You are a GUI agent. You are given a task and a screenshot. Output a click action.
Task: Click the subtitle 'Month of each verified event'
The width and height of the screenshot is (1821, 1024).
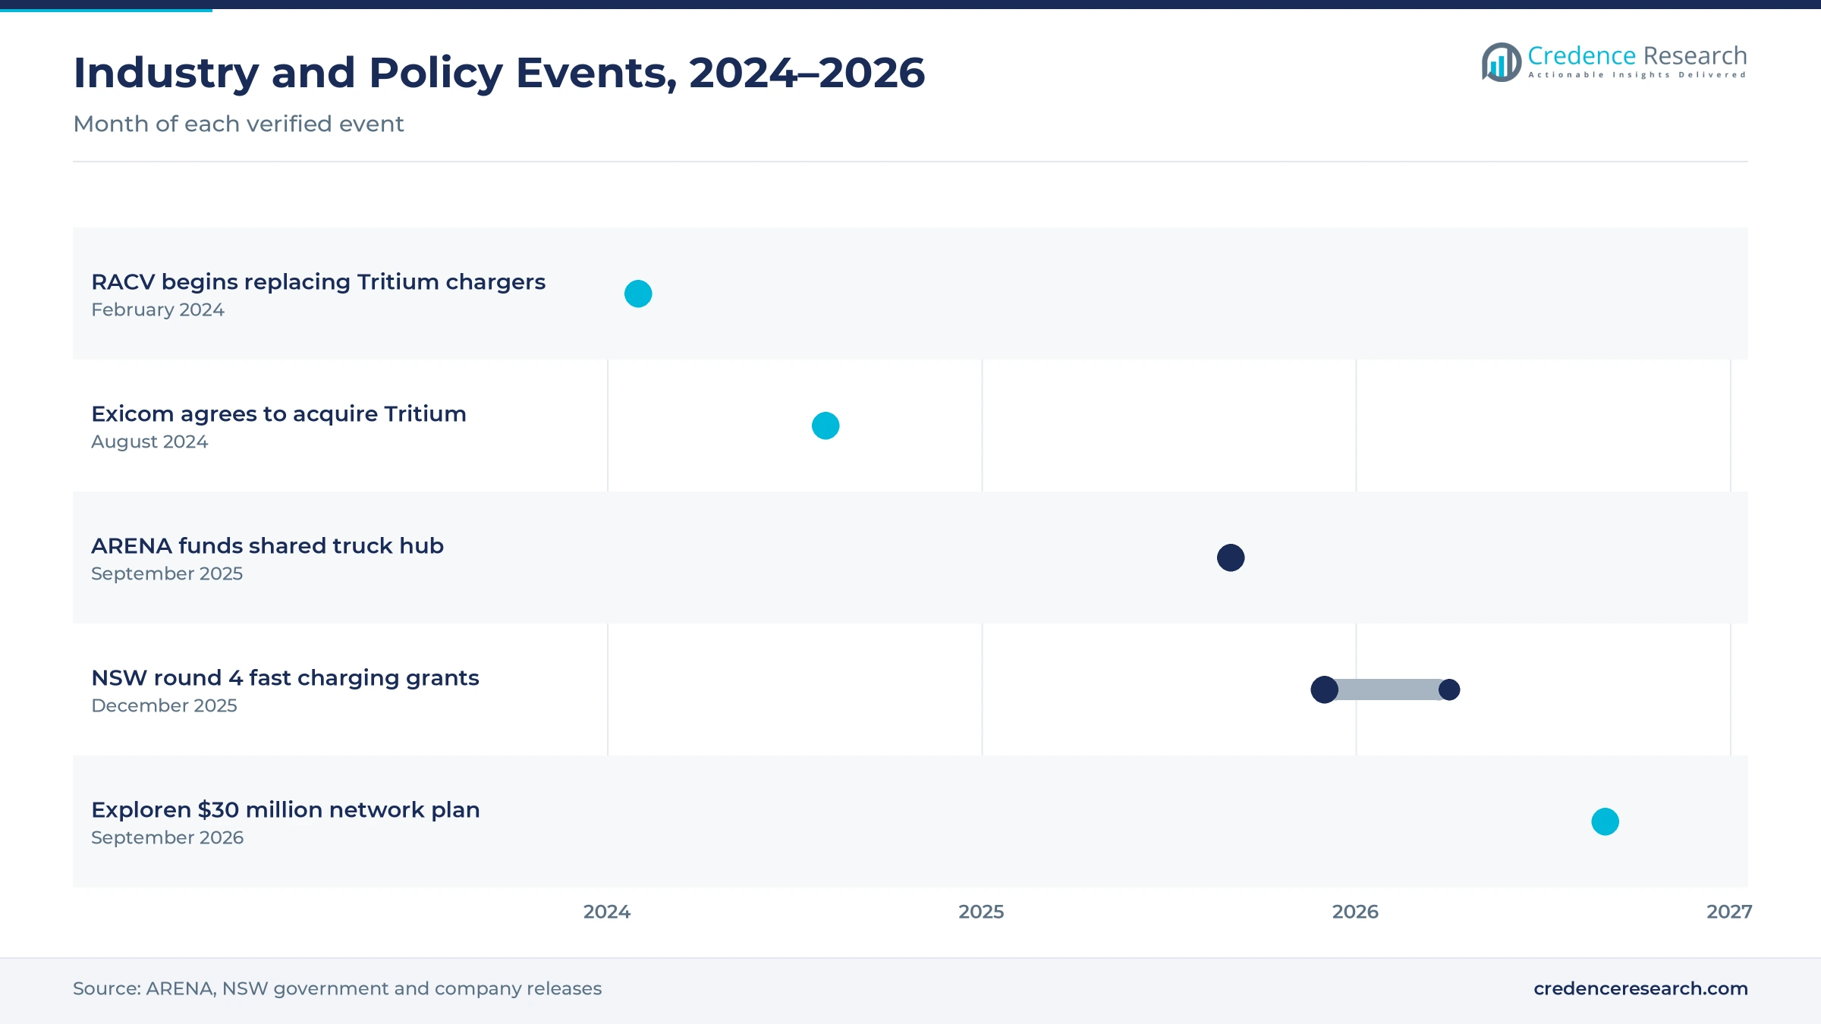click(238, 124)
